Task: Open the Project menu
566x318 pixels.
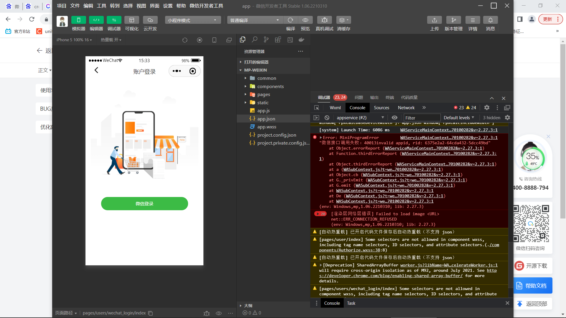Action: [62, 6]
